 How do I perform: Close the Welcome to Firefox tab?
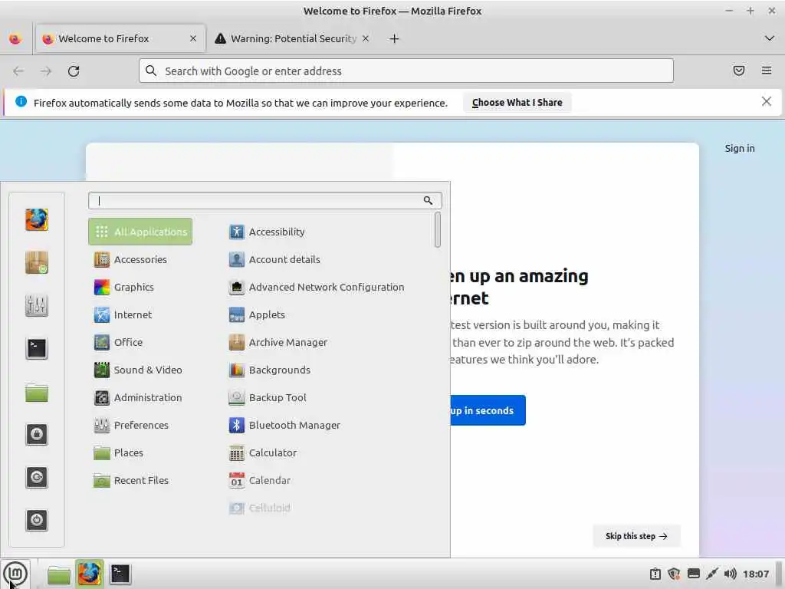[192, 38]
